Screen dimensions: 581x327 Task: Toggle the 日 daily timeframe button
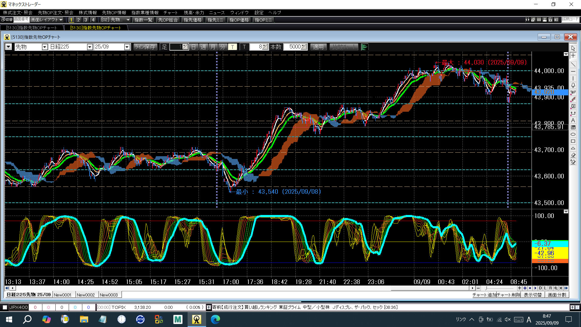click(194, 47)
